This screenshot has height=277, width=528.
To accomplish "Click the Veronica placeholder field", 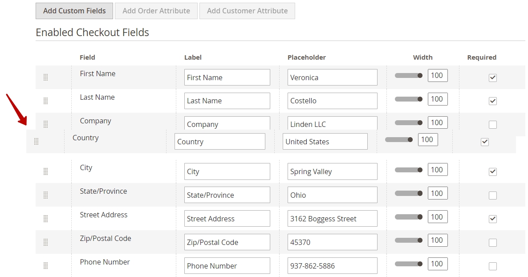I will [x=333, y=77].
